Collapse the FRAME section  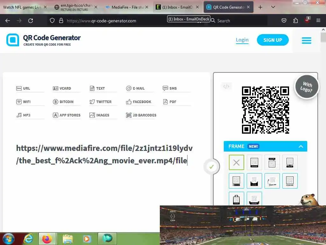point(301,146)
